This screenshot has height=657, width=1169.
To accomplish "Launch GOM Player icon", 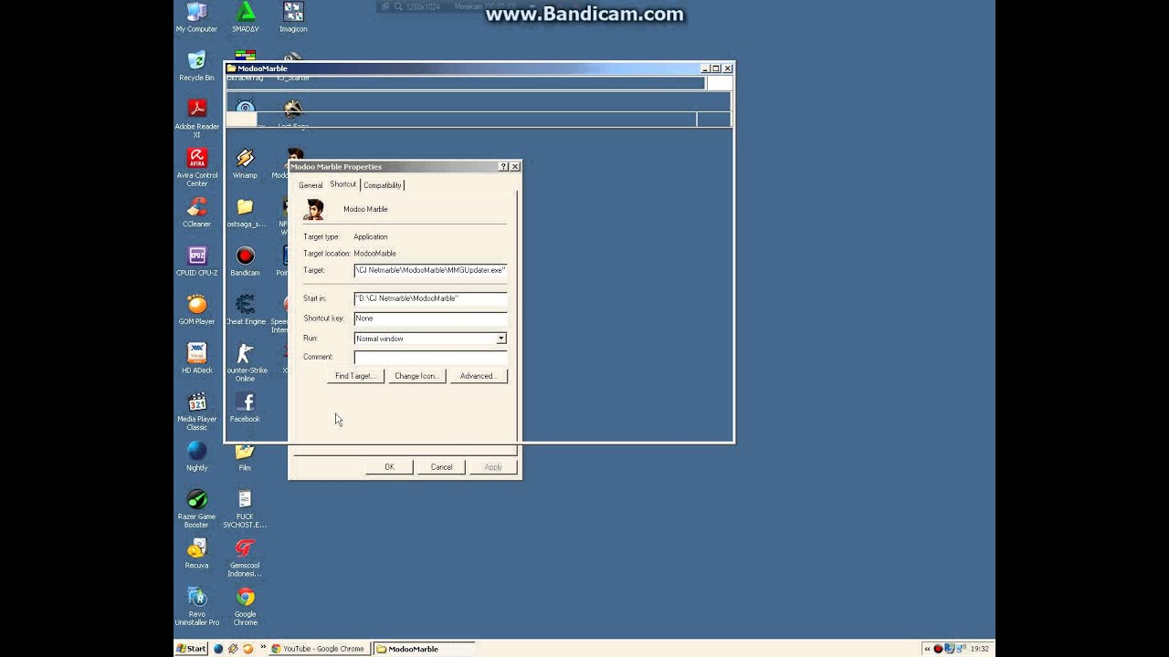I will (x=196, y=309).
